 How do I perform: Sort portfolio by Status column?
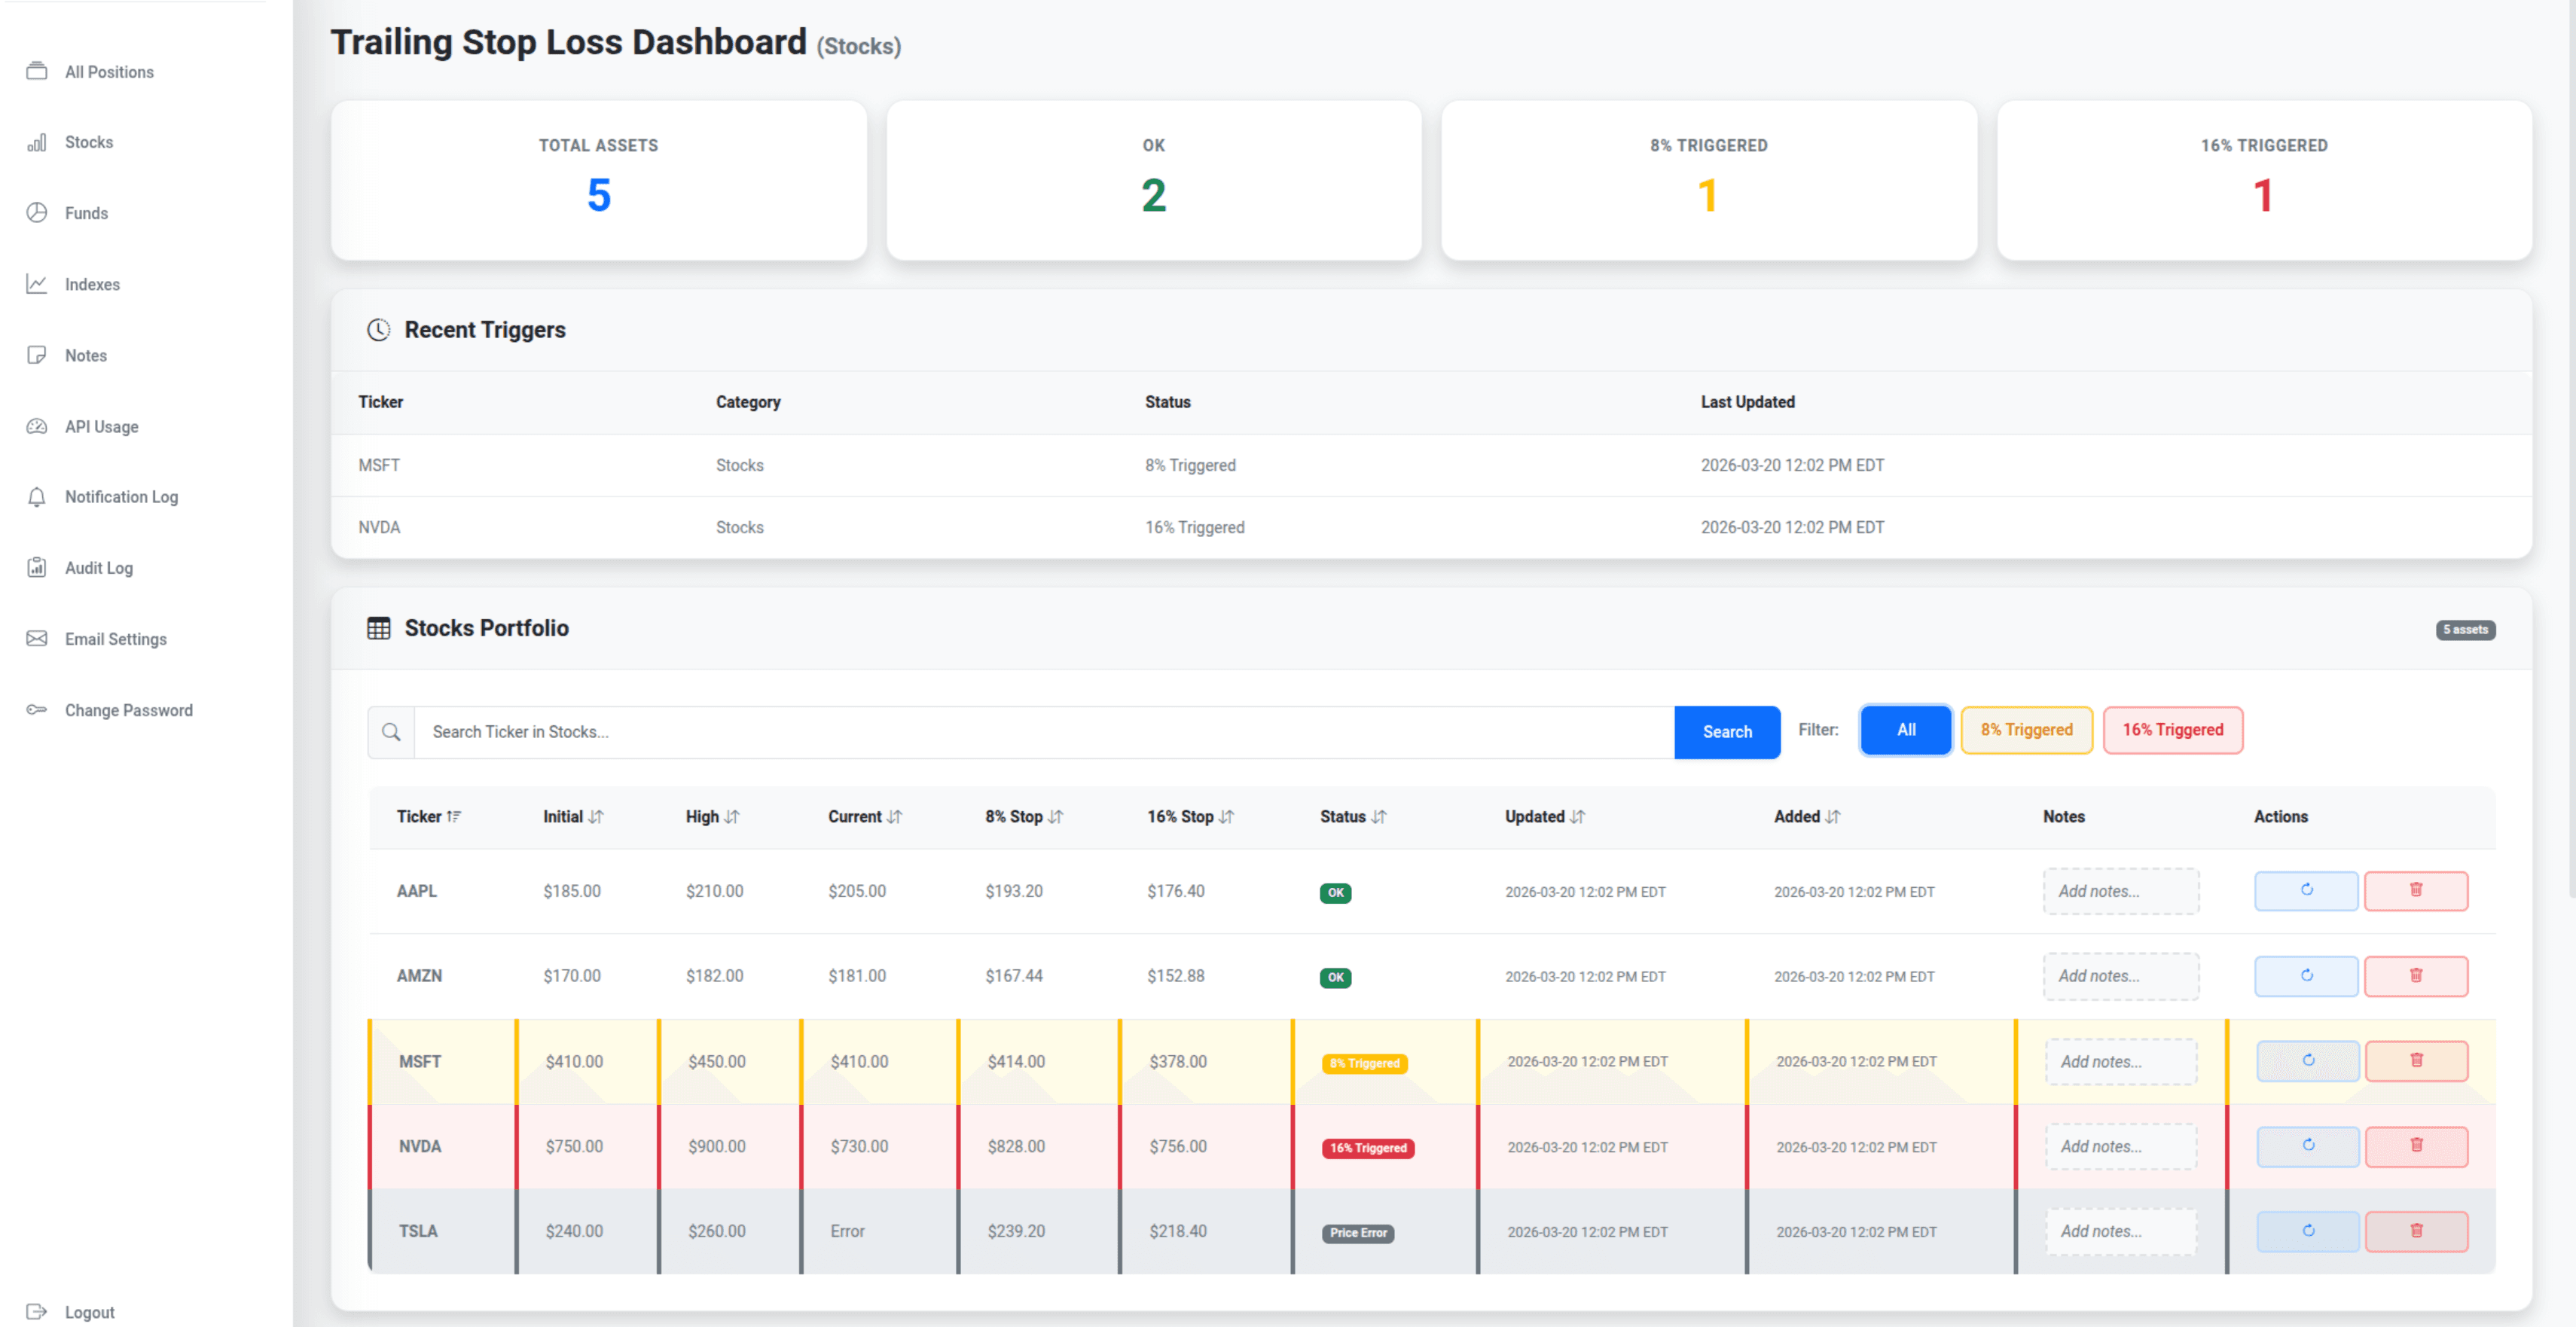(x=1351, y=816)
